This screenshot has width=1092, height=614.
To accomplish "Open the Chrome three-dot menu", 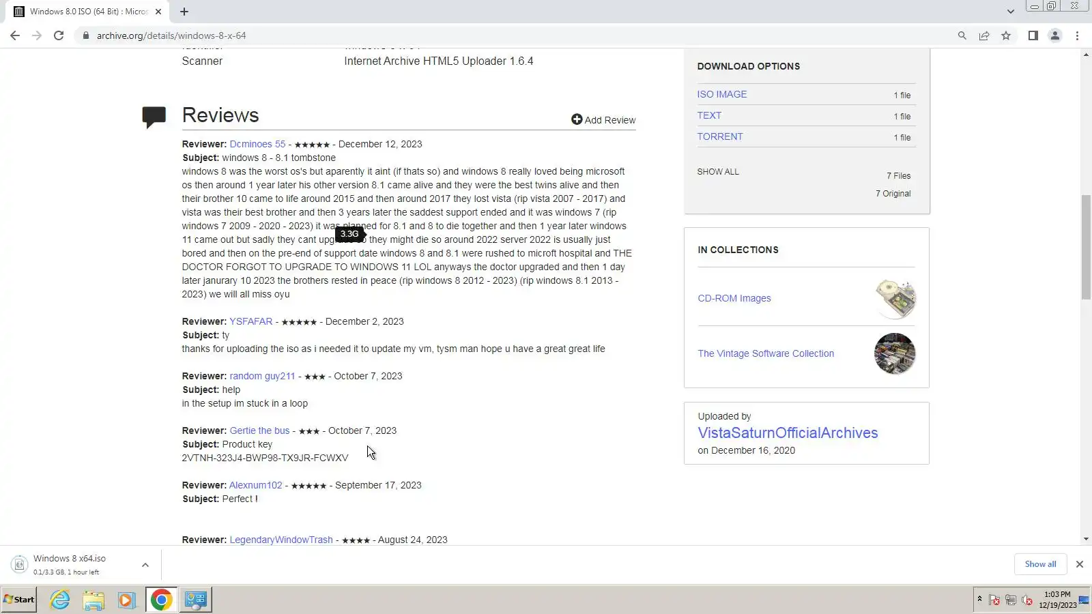I will (x=1078, y=35).
